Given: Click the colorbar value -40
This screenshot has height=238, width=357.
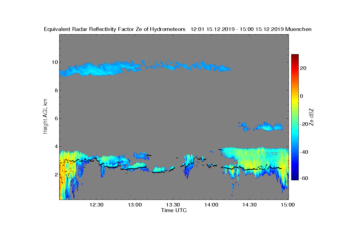Looking at the screenshot, I should tap(303, 152).
